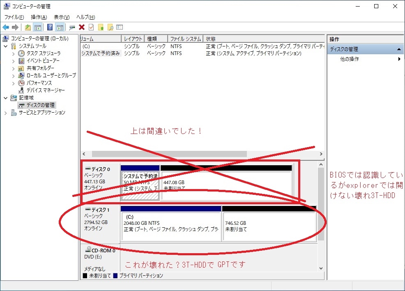This screenshot has width=405, height=291.
Task: Click the red X delete toolbar icon
Action: pyautogui.click(x=82, y=27)
